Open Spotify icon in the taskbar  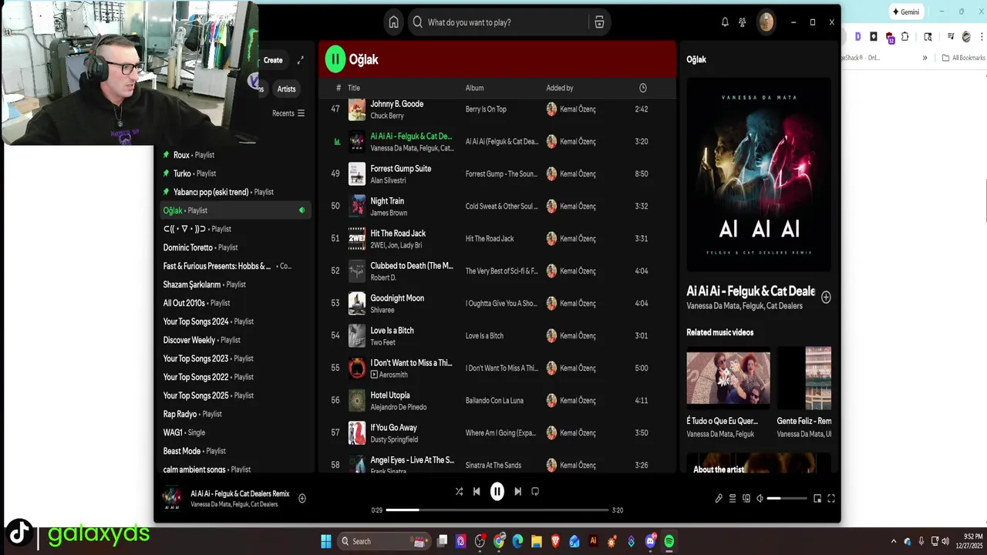pyautogui.click(x=669, y=541)
